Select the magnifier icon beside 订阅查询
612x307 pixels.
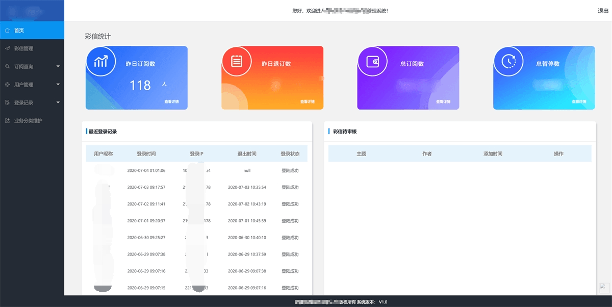tap(7, 66)
